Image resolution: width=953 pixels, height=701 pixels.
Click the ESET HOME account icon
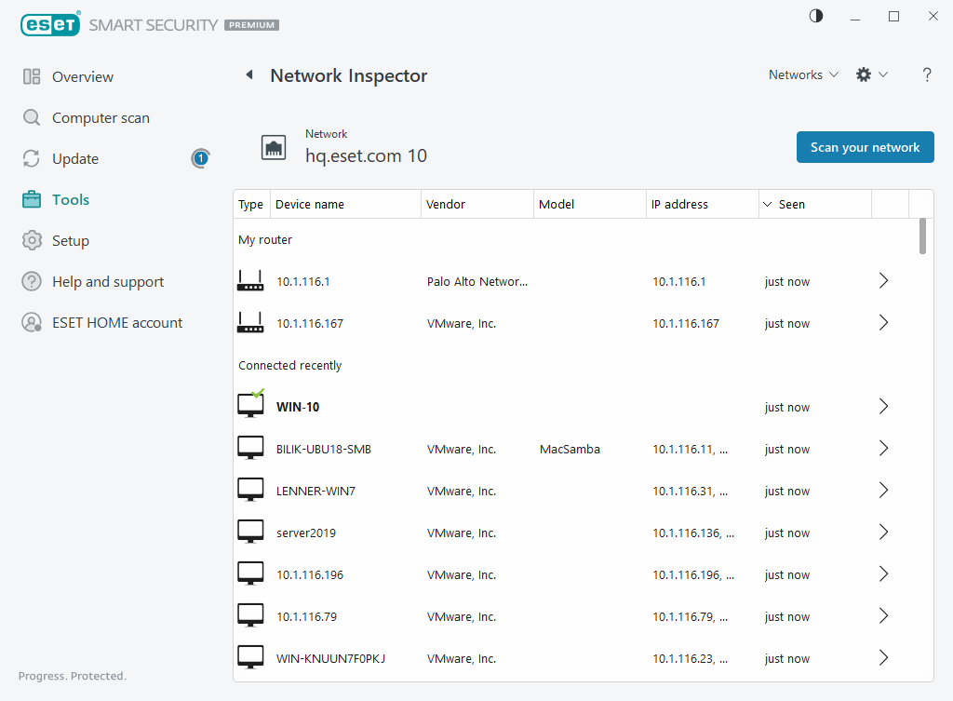[x=31, y=322]
